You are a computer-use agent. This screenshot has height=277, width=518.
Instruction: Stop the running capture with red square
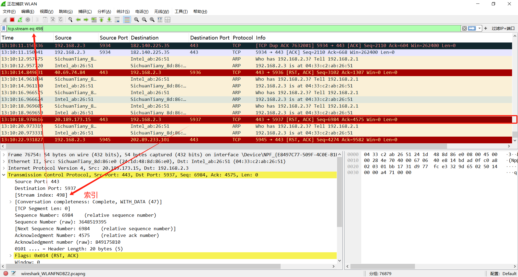[12, 20]
